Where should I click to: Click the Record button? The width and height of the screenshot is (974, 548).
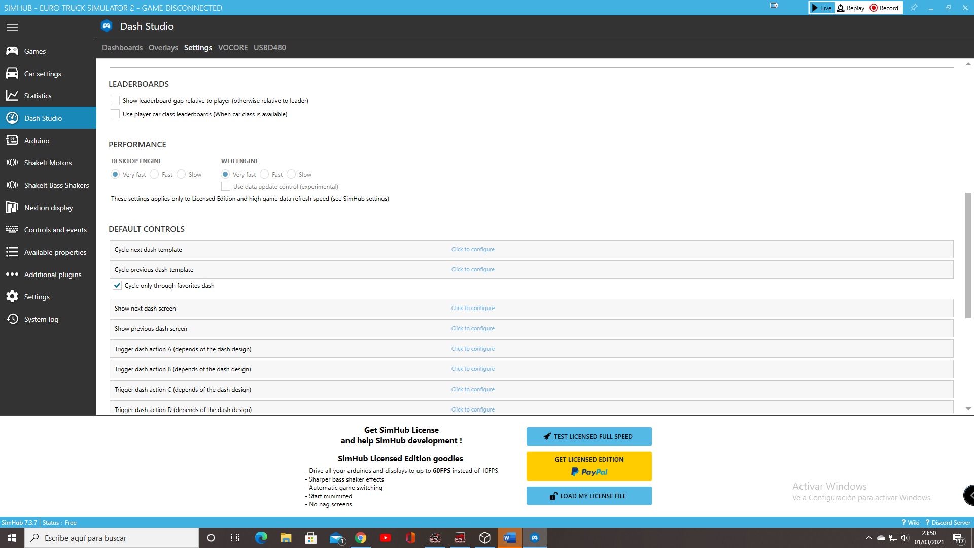tap(884, 8)
